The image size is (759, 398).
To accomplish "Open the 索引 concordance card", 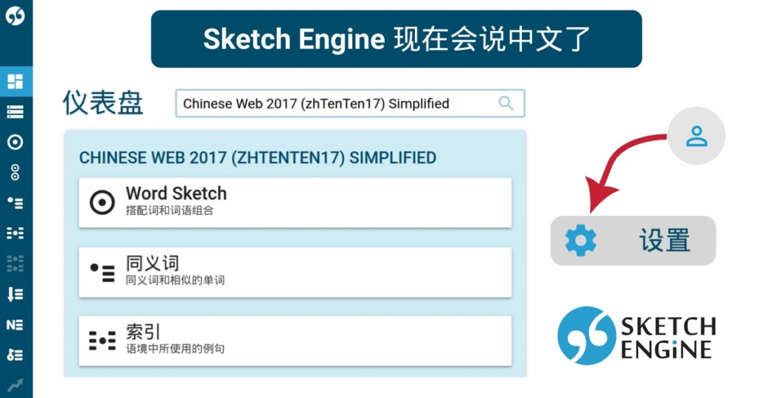I will [295, 341].
